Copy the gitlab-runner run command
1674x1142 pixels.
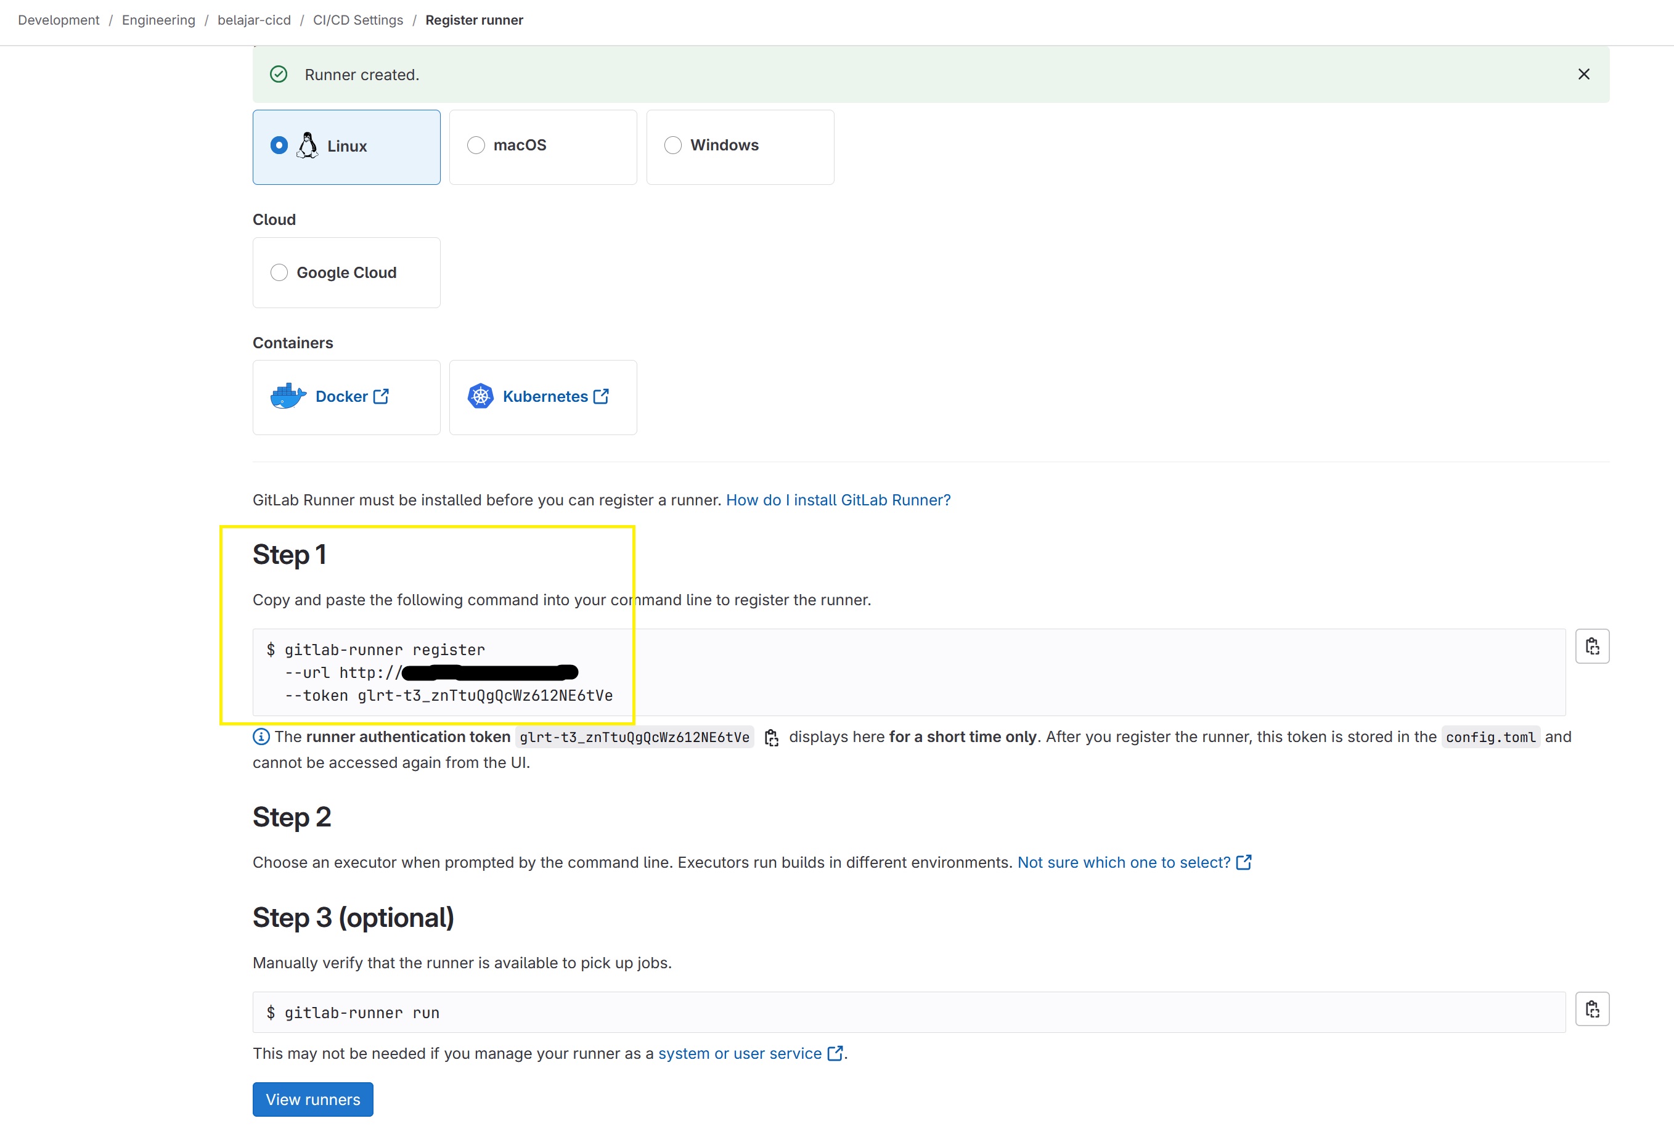pos(1591,1009)
